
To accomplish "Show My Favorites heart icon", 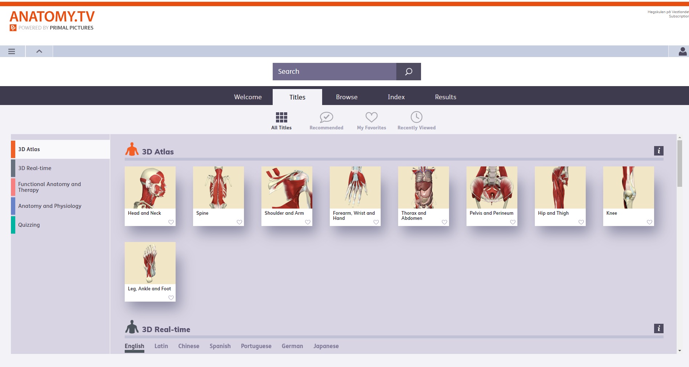I will pos(371,117).
